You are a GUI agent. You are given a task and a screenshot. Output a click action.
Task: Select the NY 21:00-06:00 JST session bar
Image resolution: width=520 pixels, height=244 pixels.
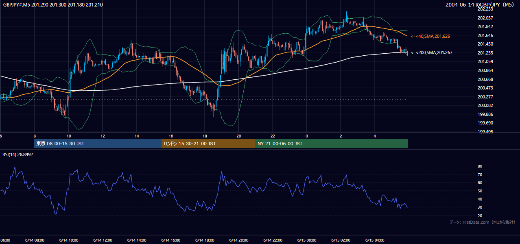pyautogui.click(x=332, y=144)
